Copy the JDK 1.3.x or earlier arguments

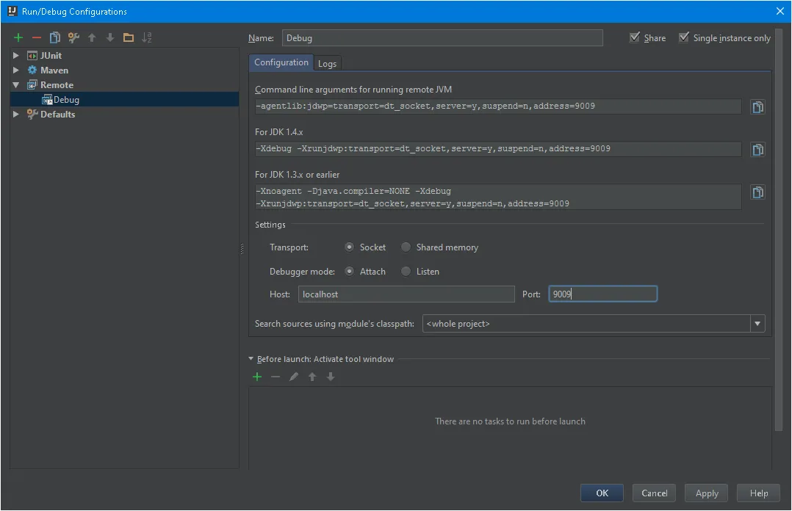pos(757,192)
